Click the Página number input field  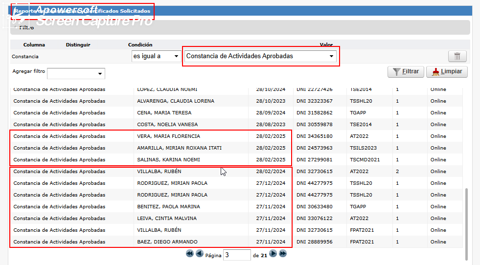point(237,255)
